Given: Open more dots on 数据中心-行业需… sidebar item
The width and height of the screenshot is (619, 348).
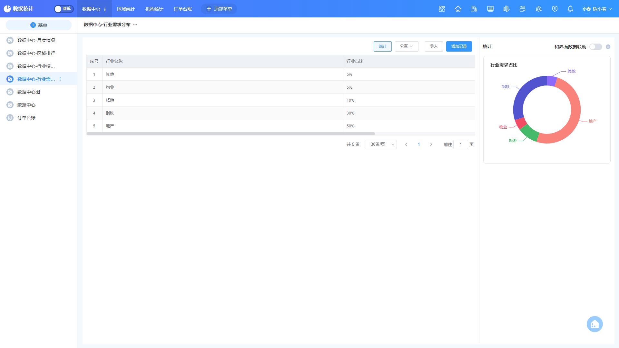Looking at the screenshot, I should 60,79.
